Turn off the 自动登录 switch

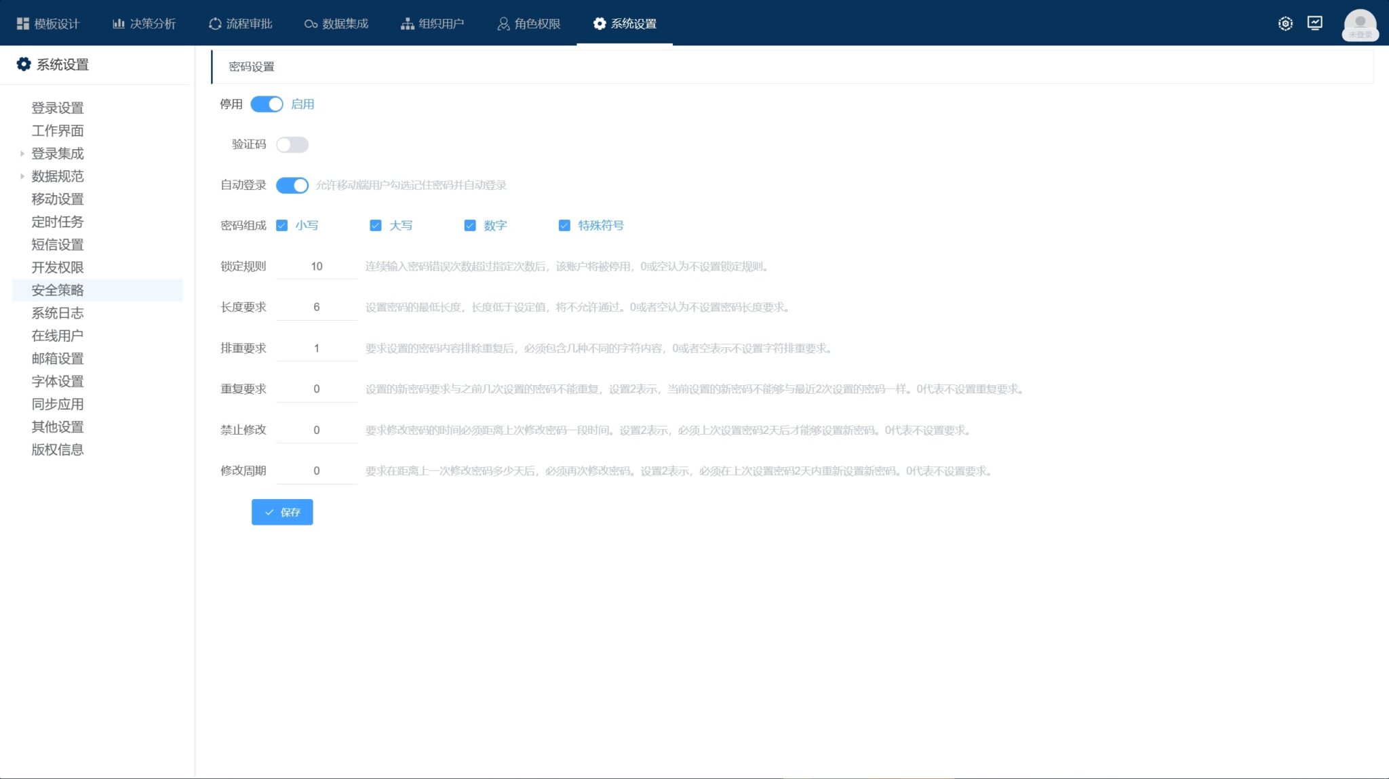click(292, 185)
